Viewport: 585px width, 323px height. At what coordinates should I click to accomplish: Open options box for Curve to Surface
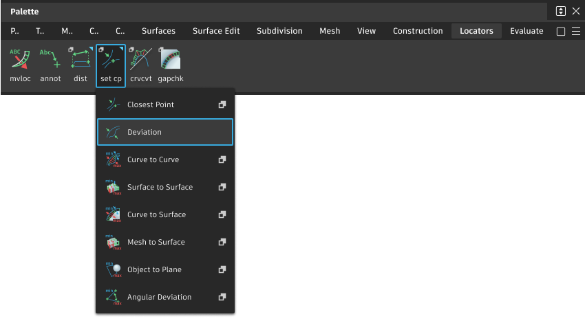(222, 214)
